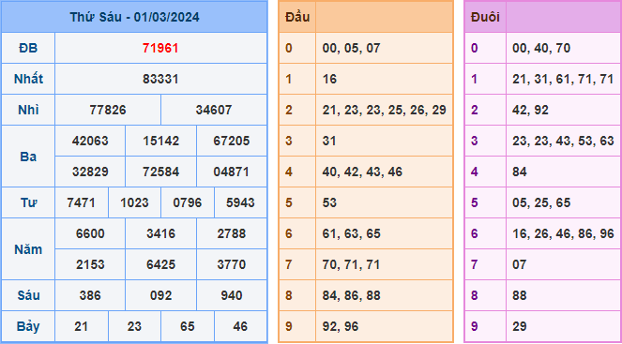Select the Nhì prize label
Screen dimensions: 622x344
coord(28,110)
